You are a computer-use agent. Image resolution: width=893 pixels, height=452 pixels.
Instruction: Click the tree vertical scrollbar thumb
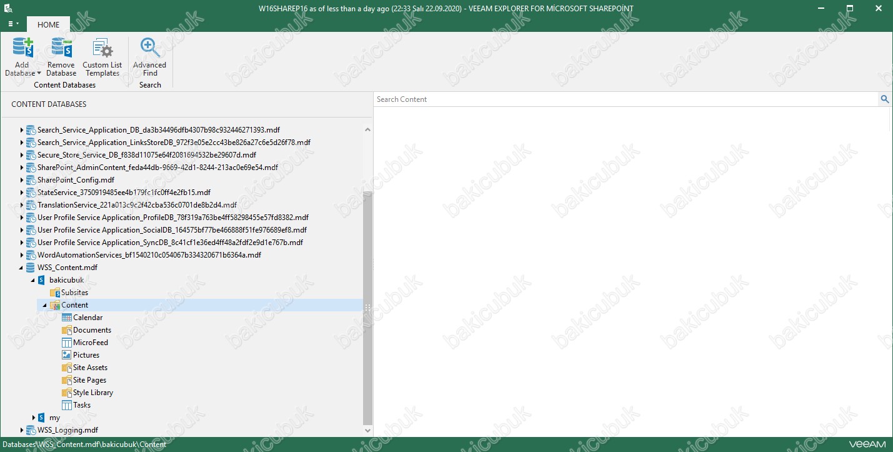(367, 307)
